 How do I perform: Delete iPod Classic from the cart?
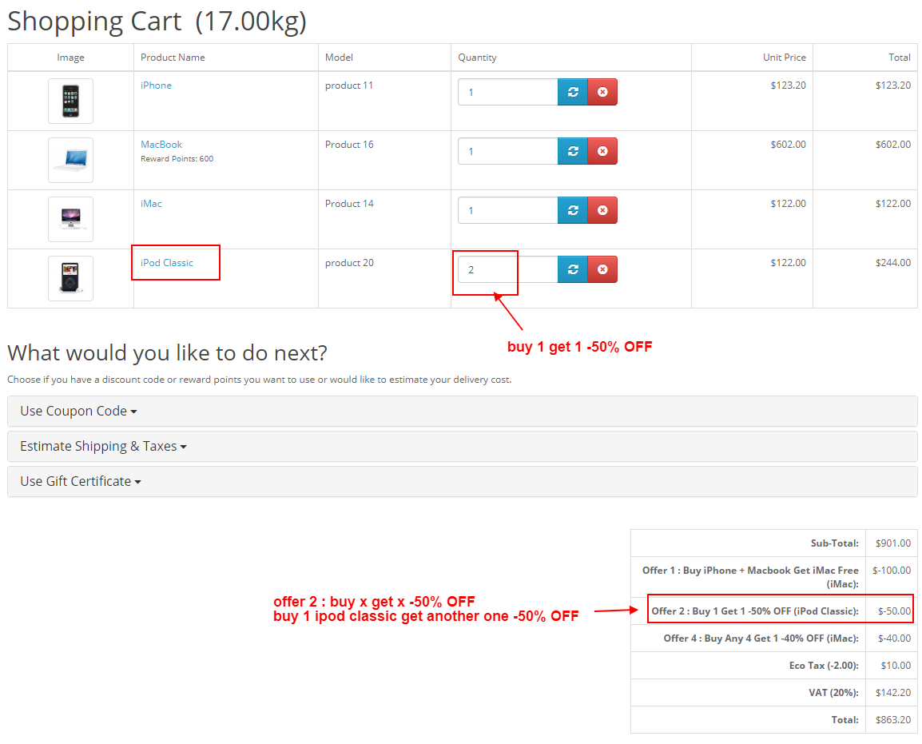pyautogui.click(x=602, y=269)
